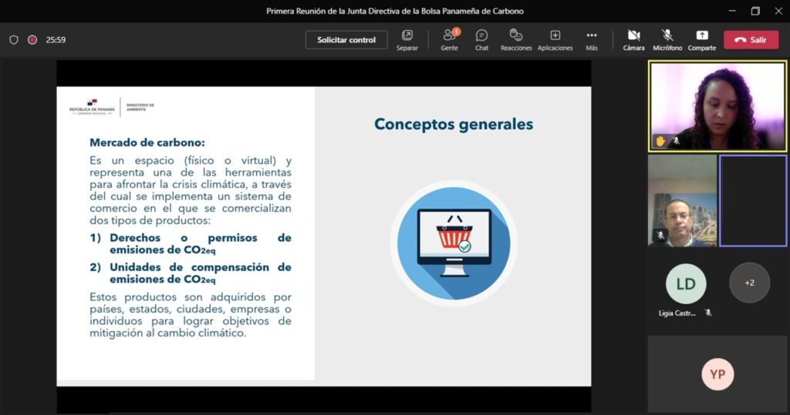The image size is (790, 415).
Task: Open the Reacciones menu
Action: tap(516, 40)
